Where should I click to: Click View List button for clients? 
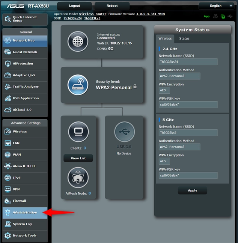[78, 158]
